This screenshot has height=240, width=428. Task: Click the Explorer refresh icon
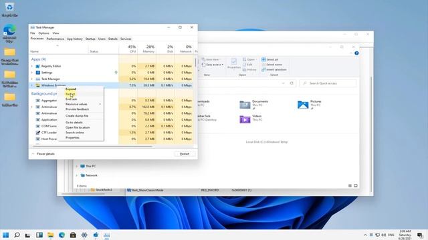tap(292, 83)
